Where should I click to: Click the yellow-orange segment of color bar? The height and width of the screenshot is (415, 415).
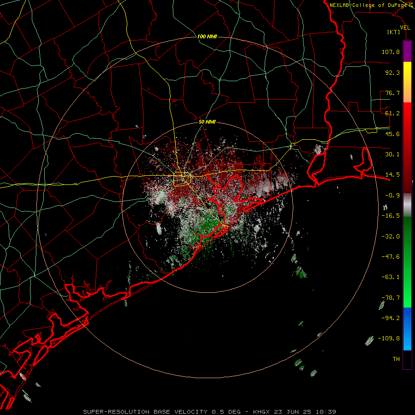coord(407,82)
